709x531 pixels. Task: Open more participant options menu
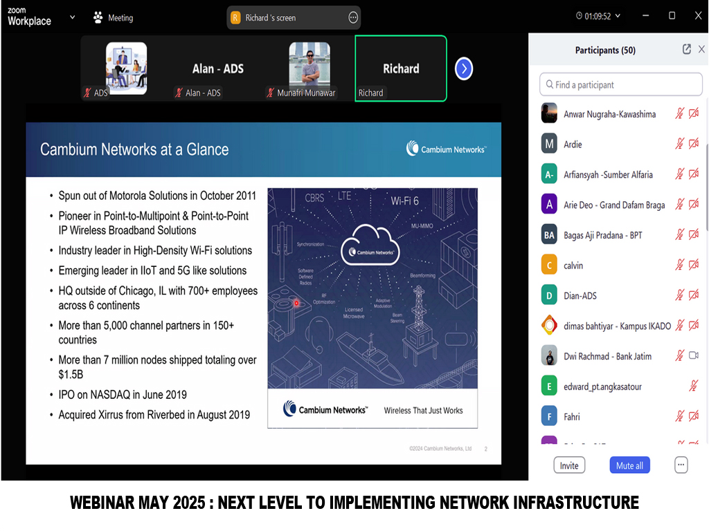681,465
